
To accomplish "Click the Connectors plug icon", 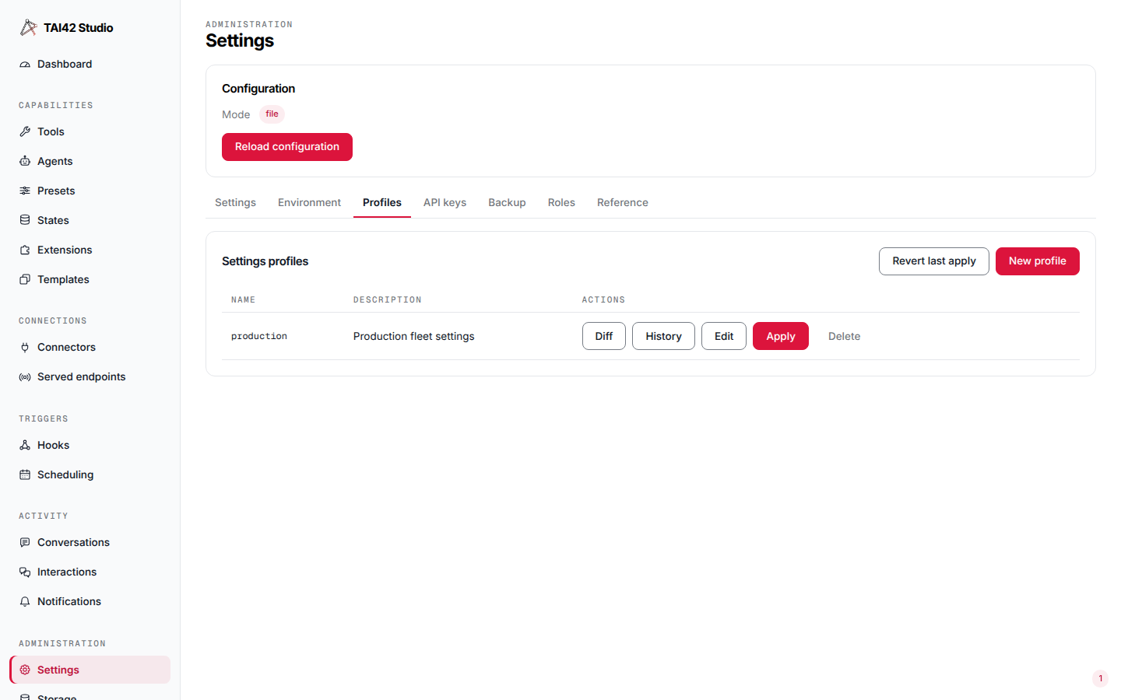I will click(x=25, y=348).
